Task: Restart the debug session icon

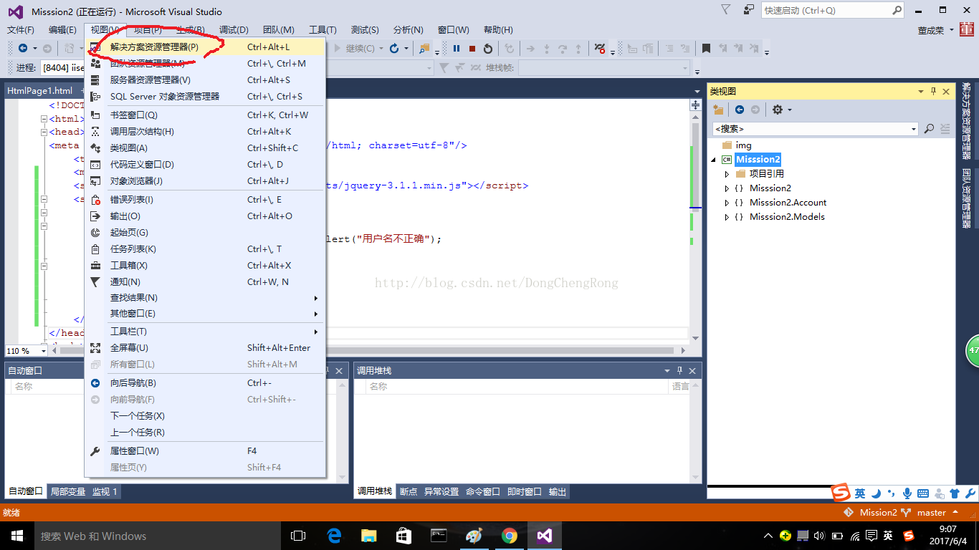Action: point(488,49)
